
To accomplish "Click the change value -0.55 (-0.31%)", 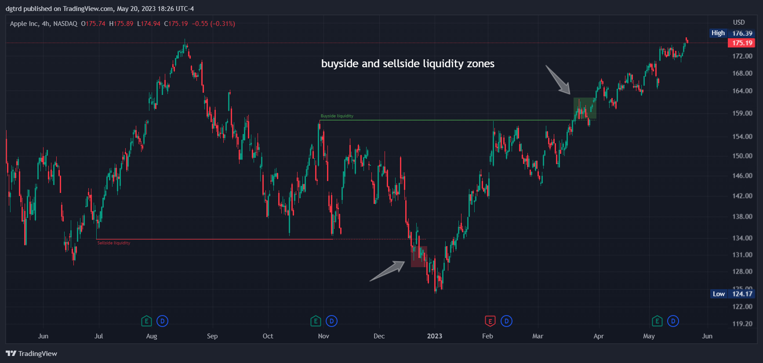I will pyautogui.click(x=214, y=24).
